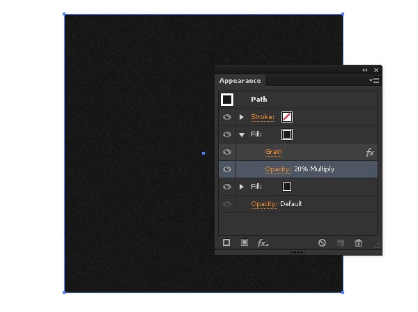Click the Opacity link showing Default
This screenshot has height=312, width=418.
click(264, 204)
